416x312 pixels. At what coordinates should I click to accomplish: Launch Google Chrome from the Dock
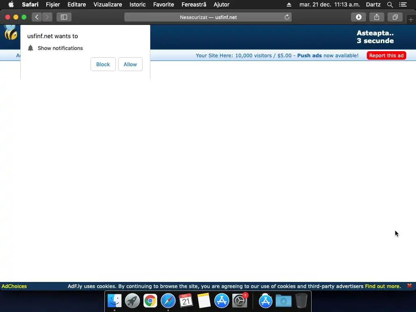point(150,301)
